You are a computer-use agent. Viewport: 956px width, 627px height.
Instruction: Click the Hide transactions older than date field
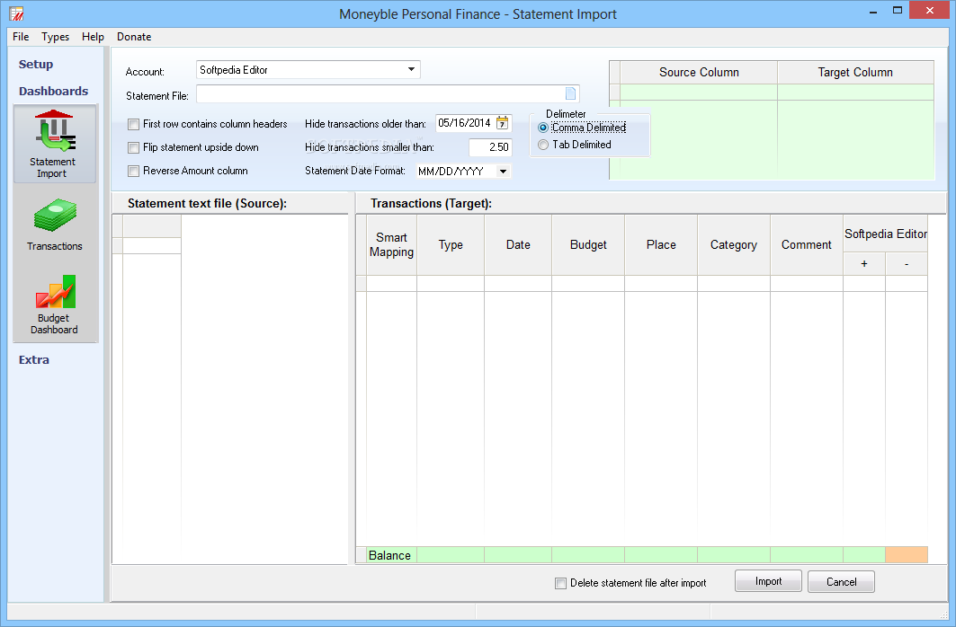click(x=473, y=123)
